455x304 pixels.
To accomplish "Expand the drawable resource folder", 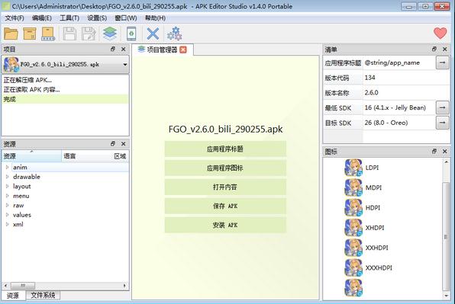I will tap(8, 177).
